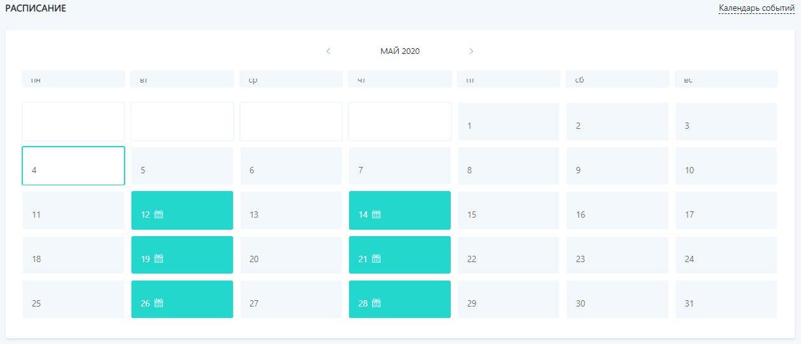
Task: Click the ср weekday column header
Action: click(x=291, y=79)
